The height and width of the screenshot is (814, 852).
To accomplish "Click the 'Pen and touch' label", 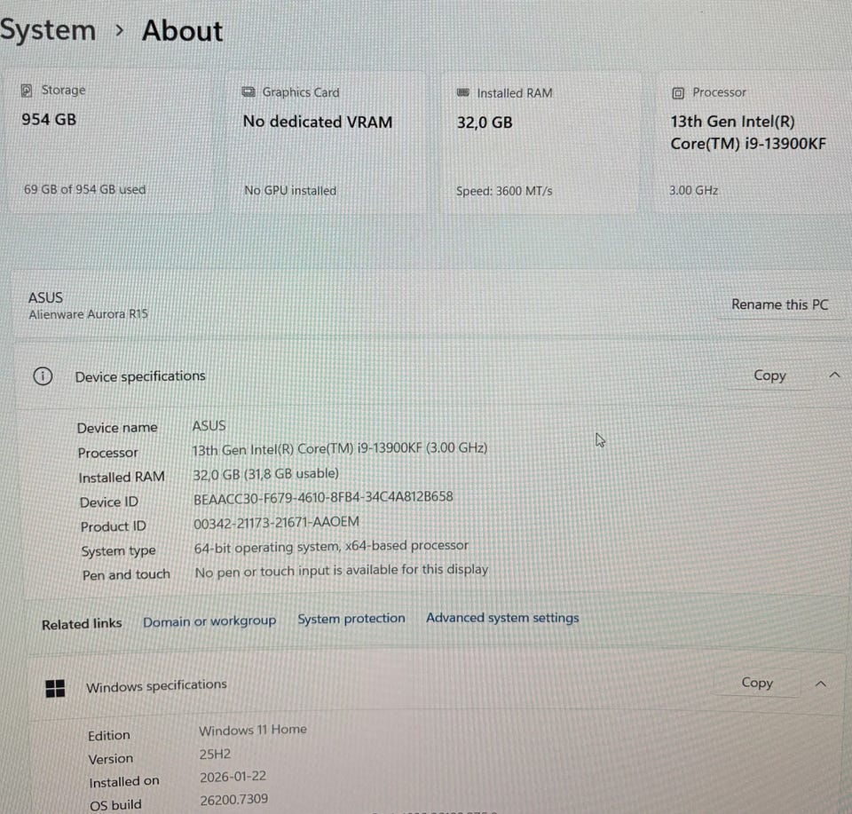I will (x=126, y=575).
